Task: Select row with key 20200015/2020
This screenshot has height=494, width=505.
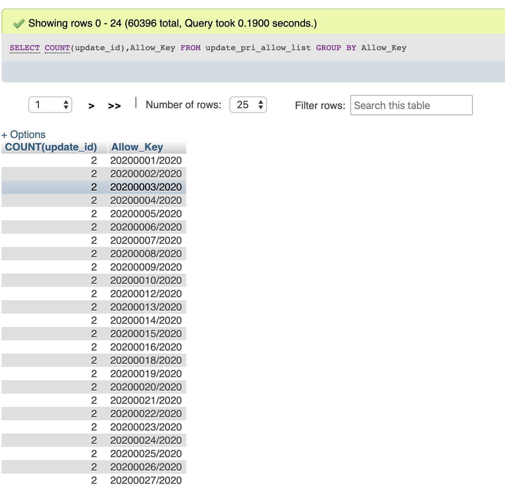Action: [x=94, y=334]
